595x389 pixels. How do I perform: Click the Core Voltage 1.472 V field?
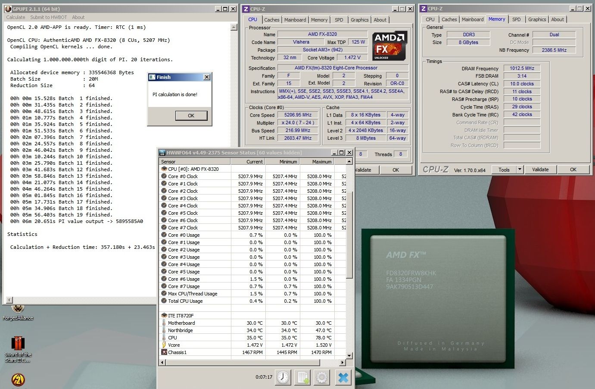coord(352,57)
